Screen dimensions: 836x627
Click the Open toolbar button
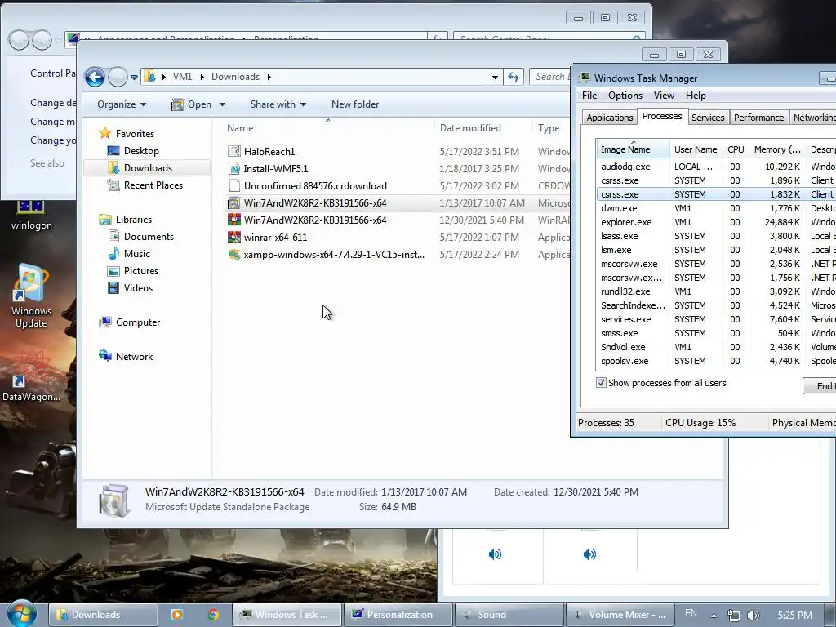[192, 104]
